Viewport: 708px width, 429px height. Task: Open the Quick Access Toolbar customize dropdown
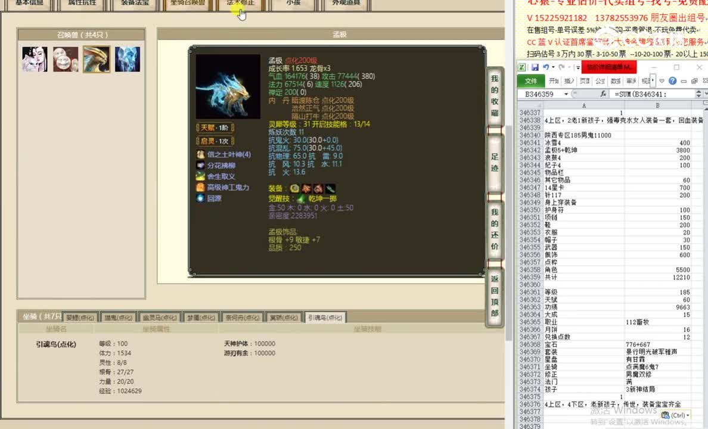click(x=577, y=67)
